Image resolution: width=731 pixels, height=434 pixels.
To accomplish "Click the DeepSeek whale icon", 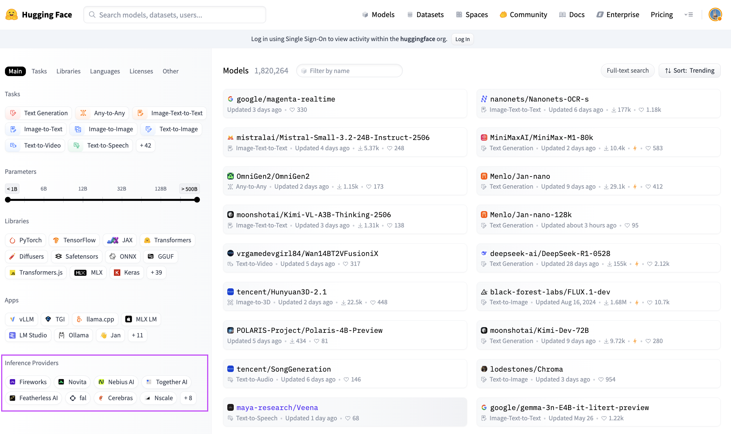I will coord(484,254).
